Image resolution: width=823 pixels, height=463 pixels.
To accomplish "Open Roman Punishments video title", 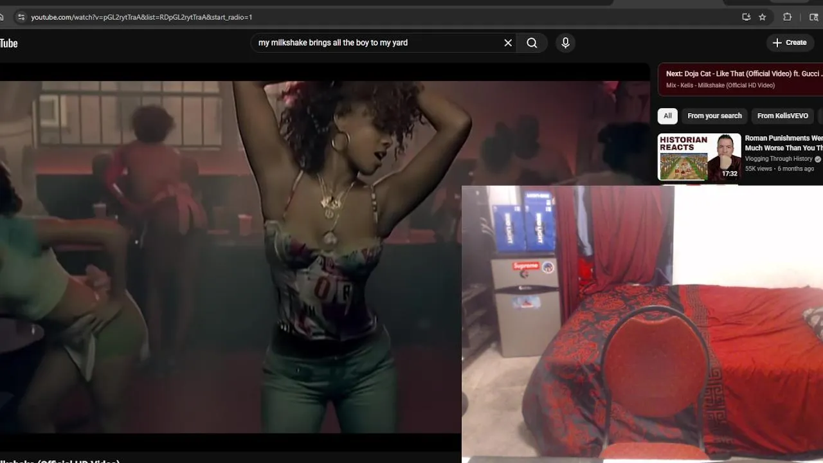I will tap(784, 143).
